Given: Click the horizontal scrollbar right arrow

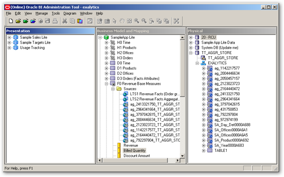Looking at the screenshot, I should (177, 160).
